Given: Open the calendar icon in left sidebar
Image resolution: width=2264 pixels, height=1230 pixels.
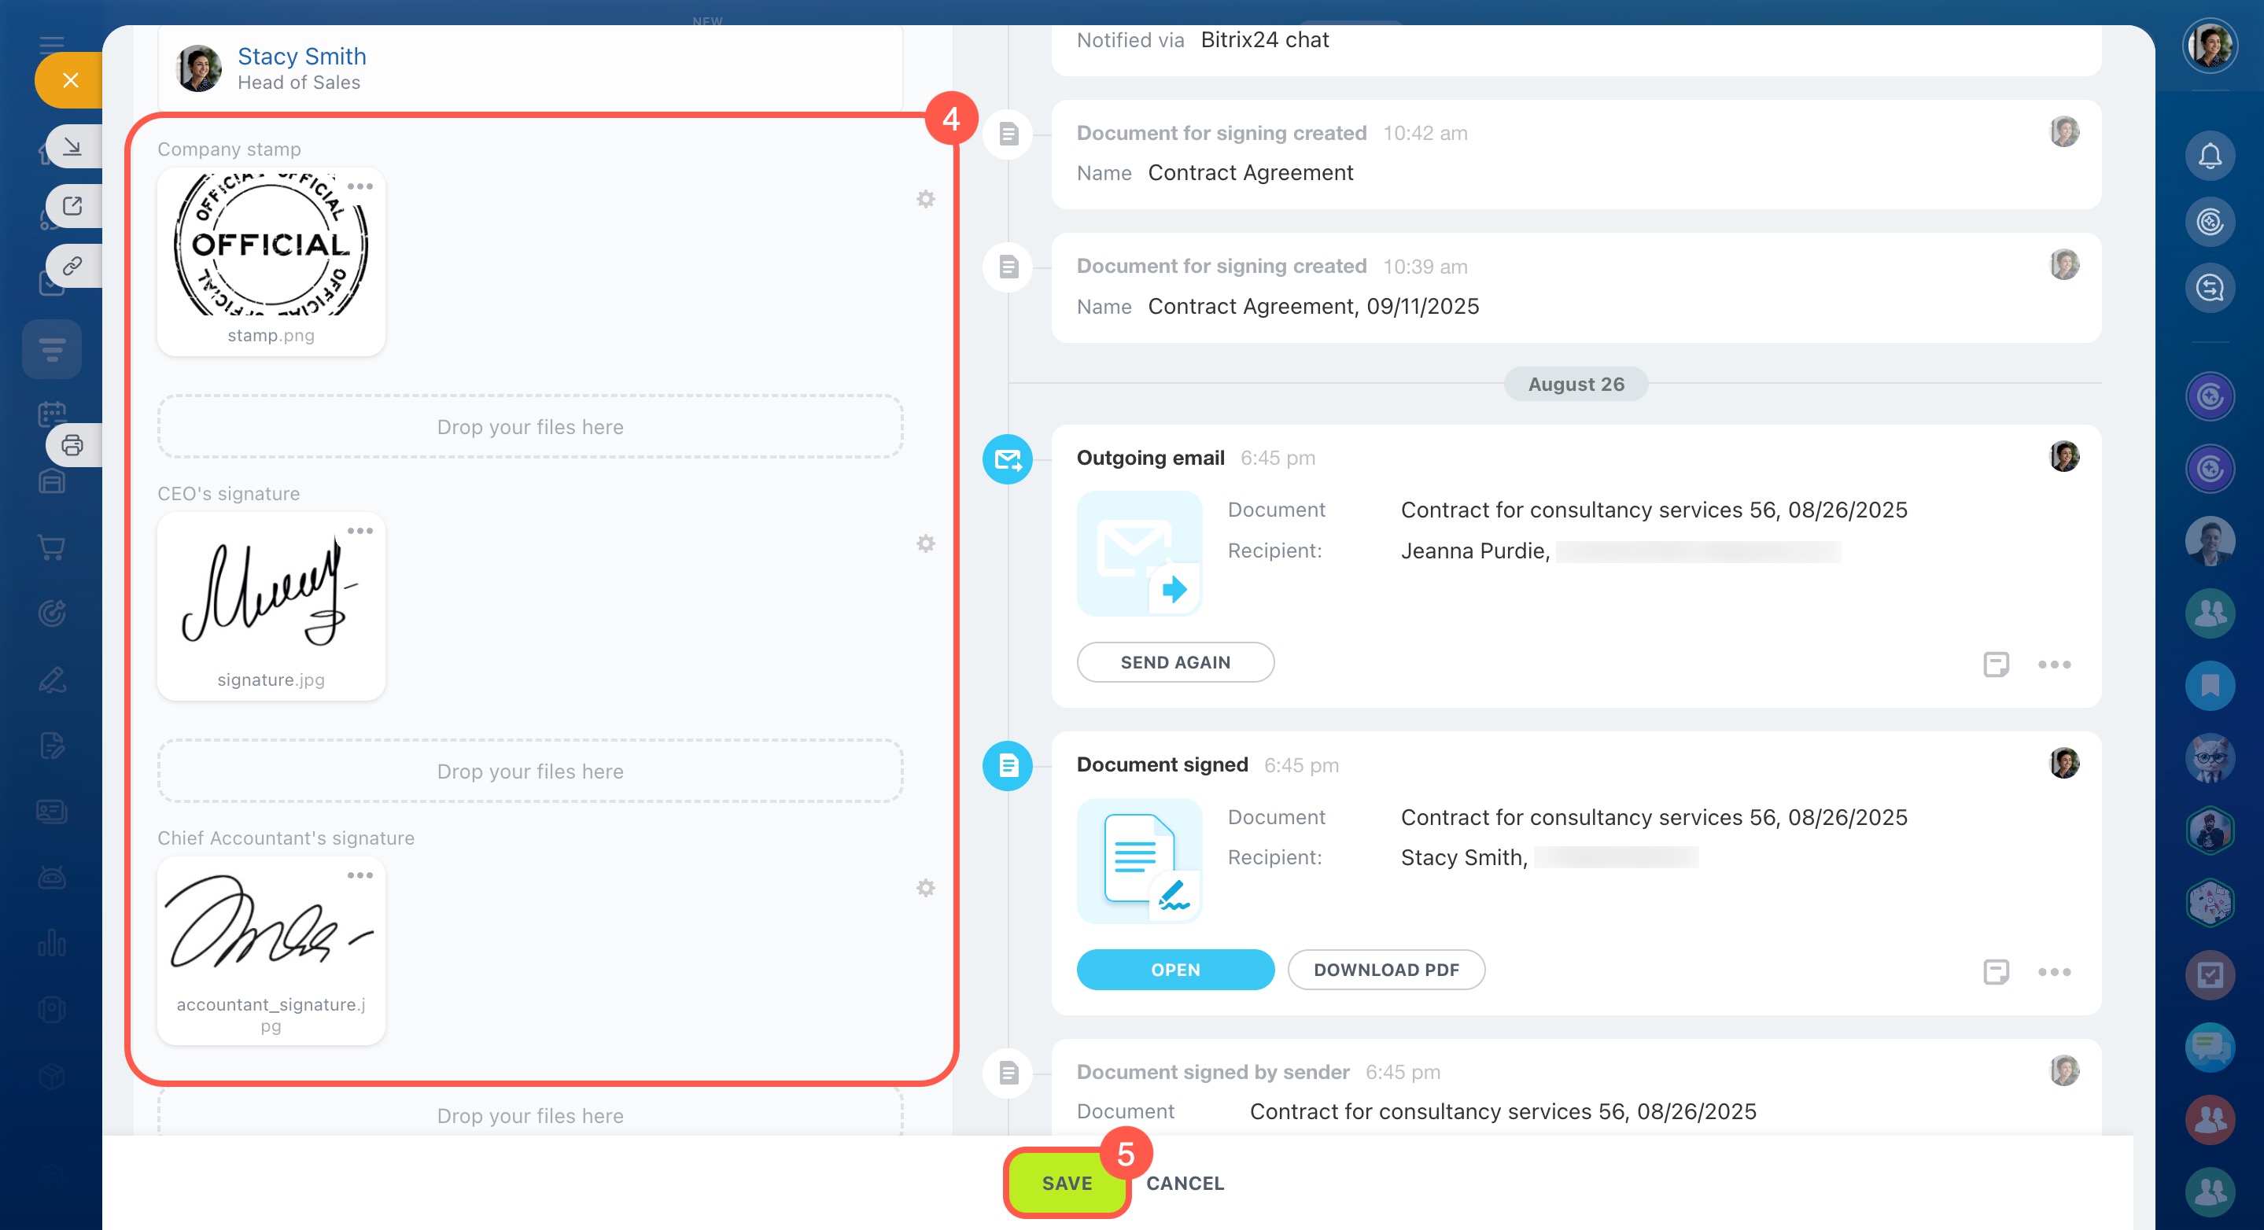Looking at the screenshot, I should coord(50,413).
